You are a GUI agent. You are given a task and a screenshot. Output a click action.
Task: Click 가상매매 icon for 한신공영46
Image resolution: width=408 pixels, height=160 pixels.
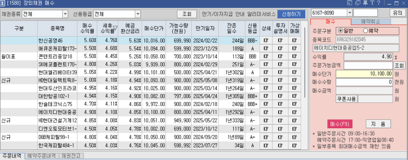click(x=295, y=40)
